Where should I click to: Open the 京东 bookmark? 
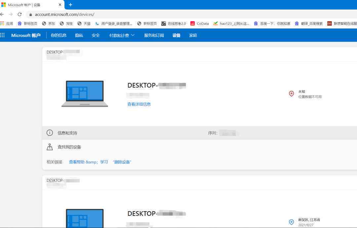49,23
